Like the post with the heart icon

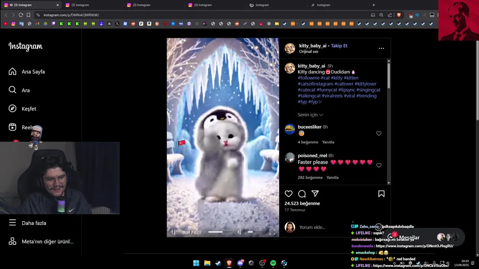pyautogui.click(x=289, y=194)
